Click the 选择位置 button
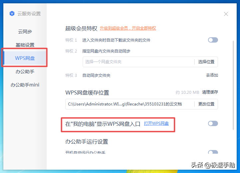Image resolution: width=240 pixels, height=173 pixels. tap(206, 62)
